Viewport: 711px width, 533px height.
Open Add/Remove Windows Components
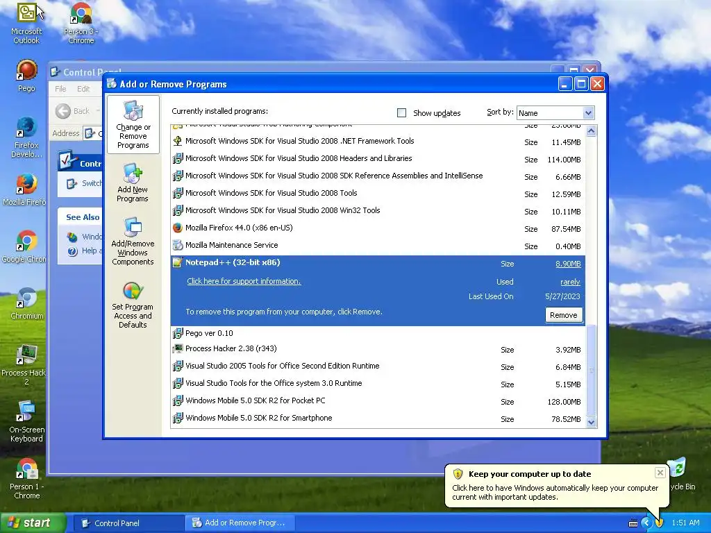(x=133, y=241)
